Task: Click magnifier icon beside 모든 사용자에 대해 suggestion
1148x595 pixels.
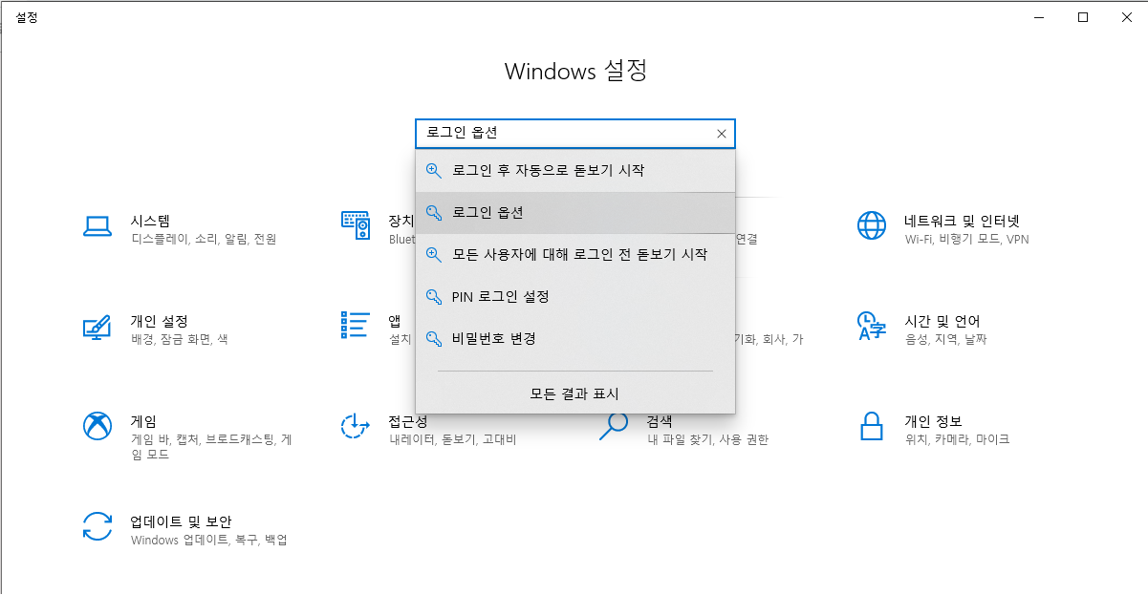Action: coord(434,255)
